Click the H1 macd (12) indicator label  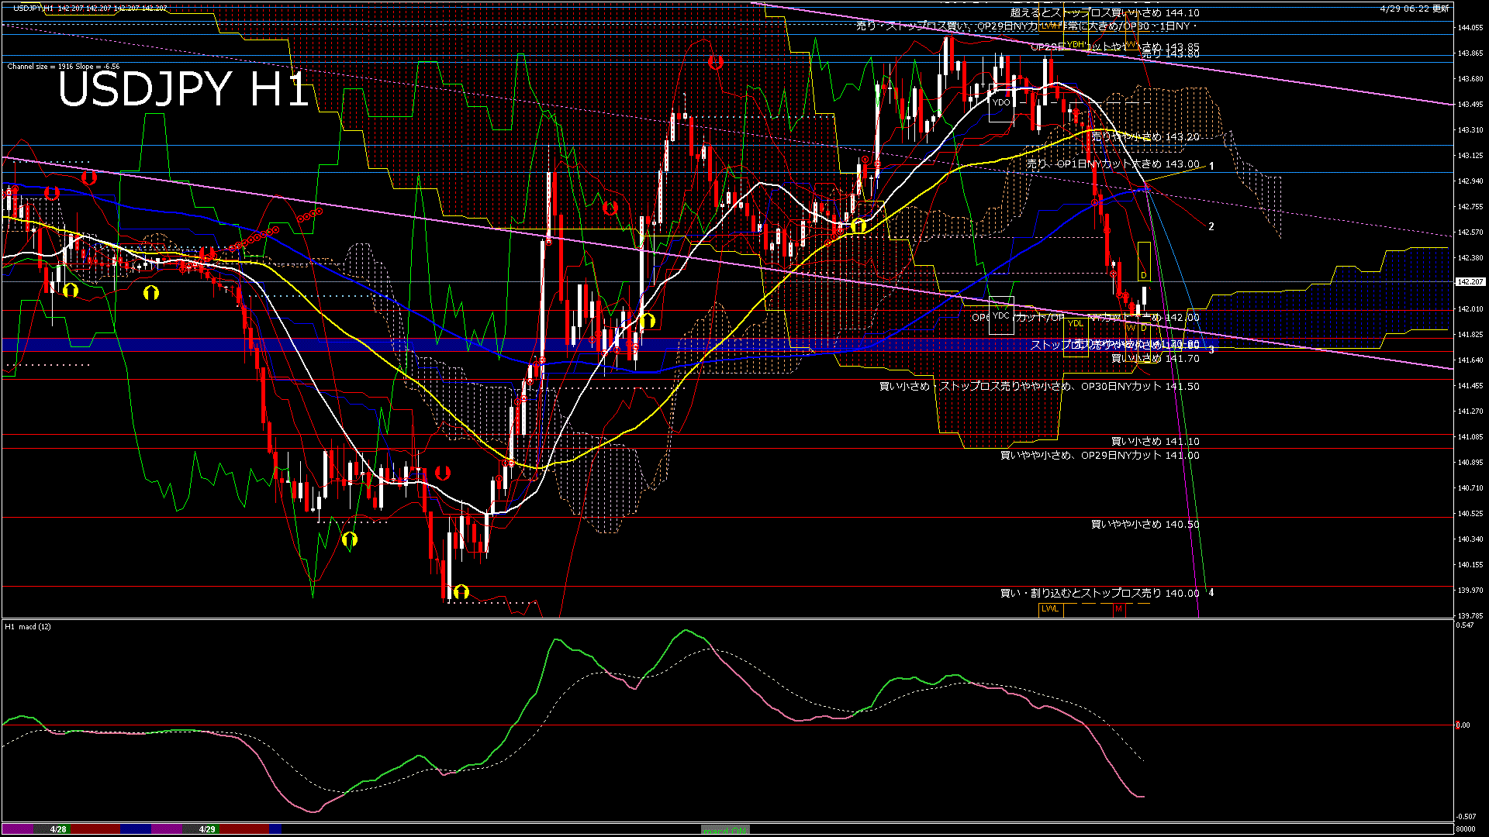click(x=28, y=626)
